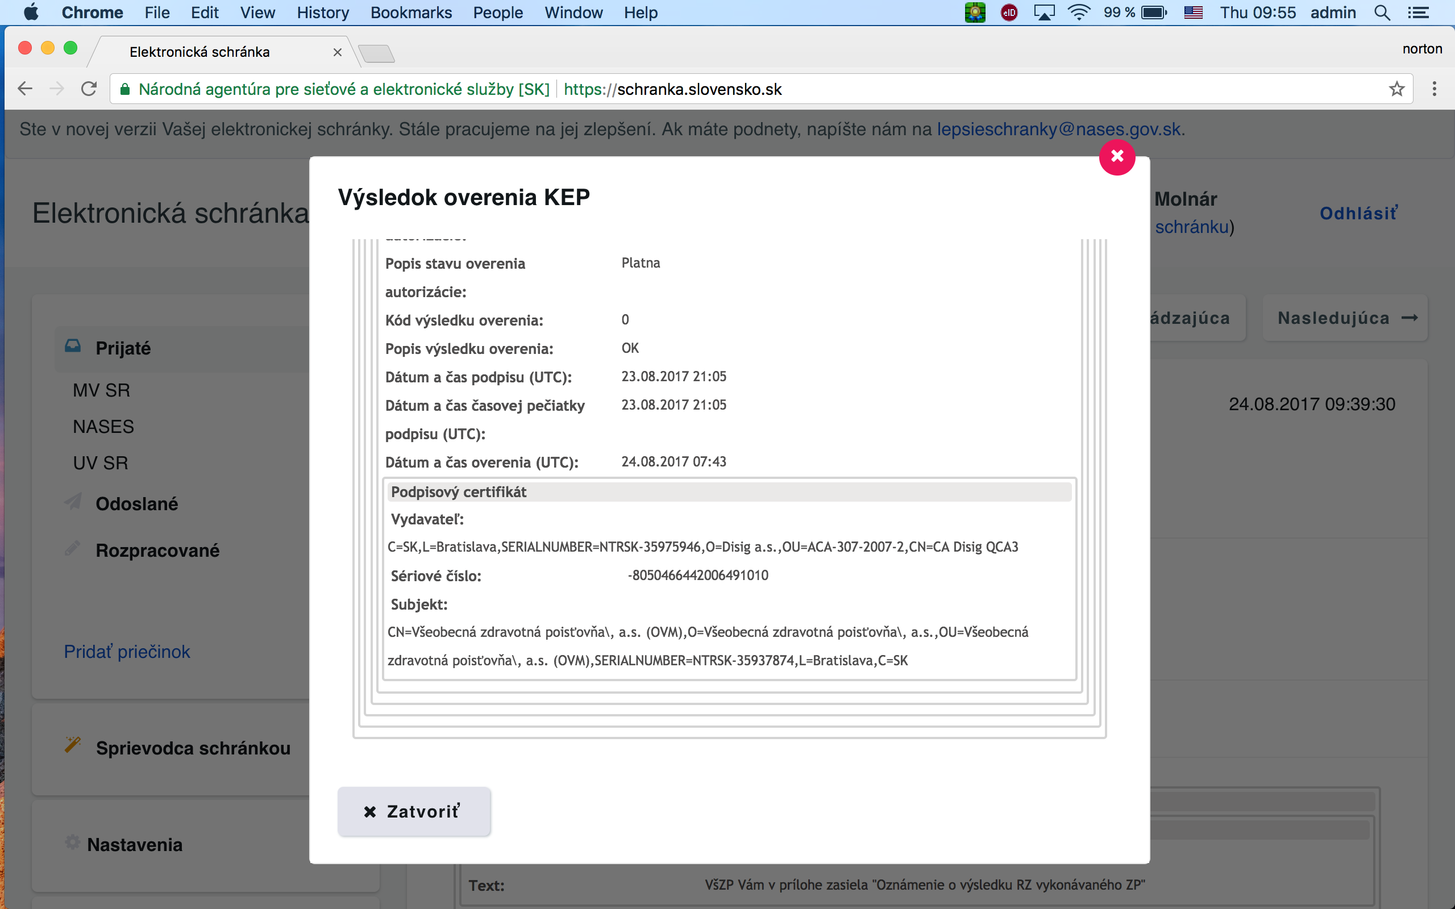
Task: Open Spotlight search magnifier icon
Action: point(1382,12)
